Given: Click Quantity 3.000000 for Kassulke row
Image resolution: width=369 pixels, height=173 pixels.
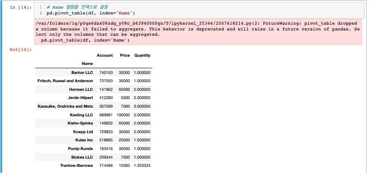Looking at the screenshot, I should pos(142,106).
